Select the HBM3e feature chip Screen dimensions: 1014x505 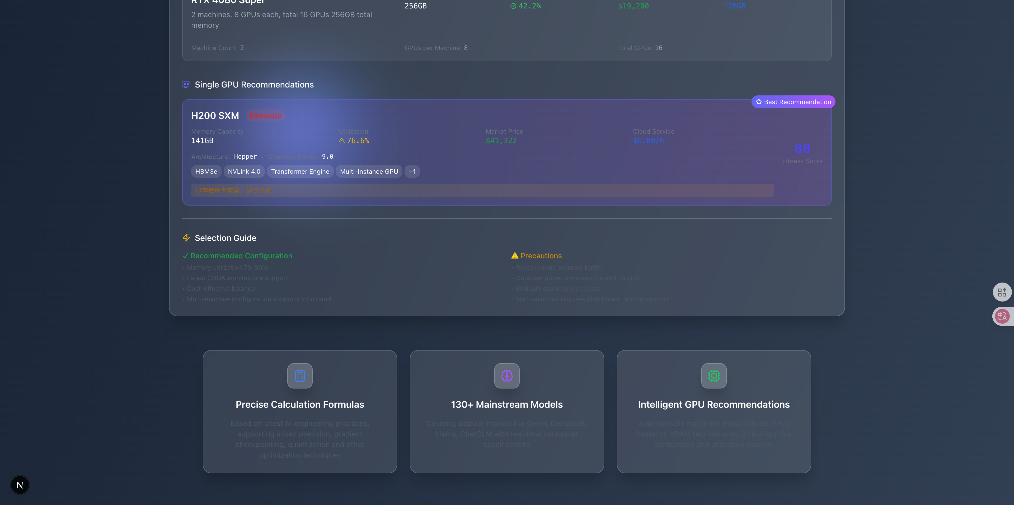206,171
